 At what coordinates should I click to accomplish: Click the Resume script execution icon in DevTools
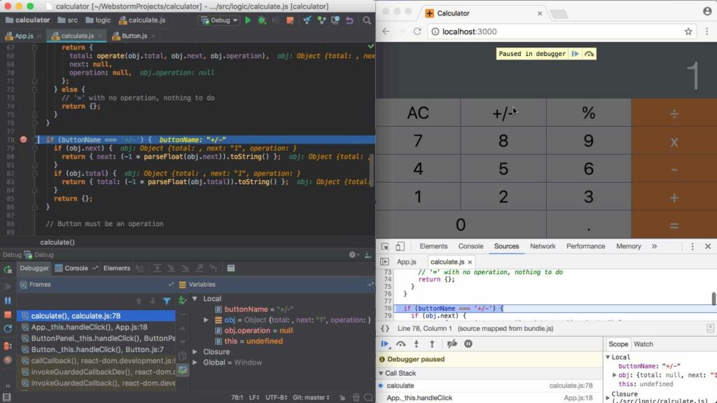tap(386, 343)
